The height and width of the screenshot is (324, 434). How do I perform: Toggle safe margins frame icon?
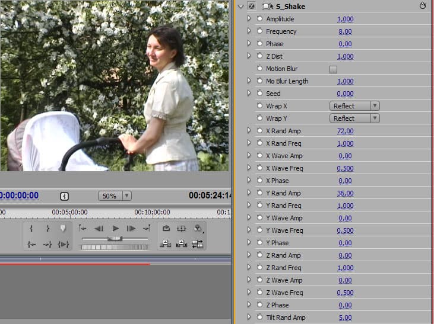point(181,228)
